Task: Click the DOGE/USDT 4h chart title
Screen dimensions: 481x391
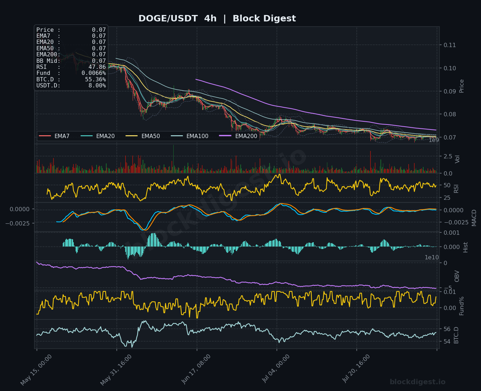Action: [217, 19]
